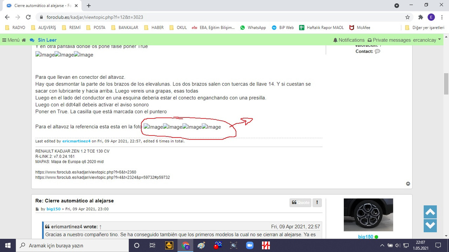The height and width of the screenshot is (252, 449).
Task: Open the POSTA bookmarks folder
Action: click(96, 27)
